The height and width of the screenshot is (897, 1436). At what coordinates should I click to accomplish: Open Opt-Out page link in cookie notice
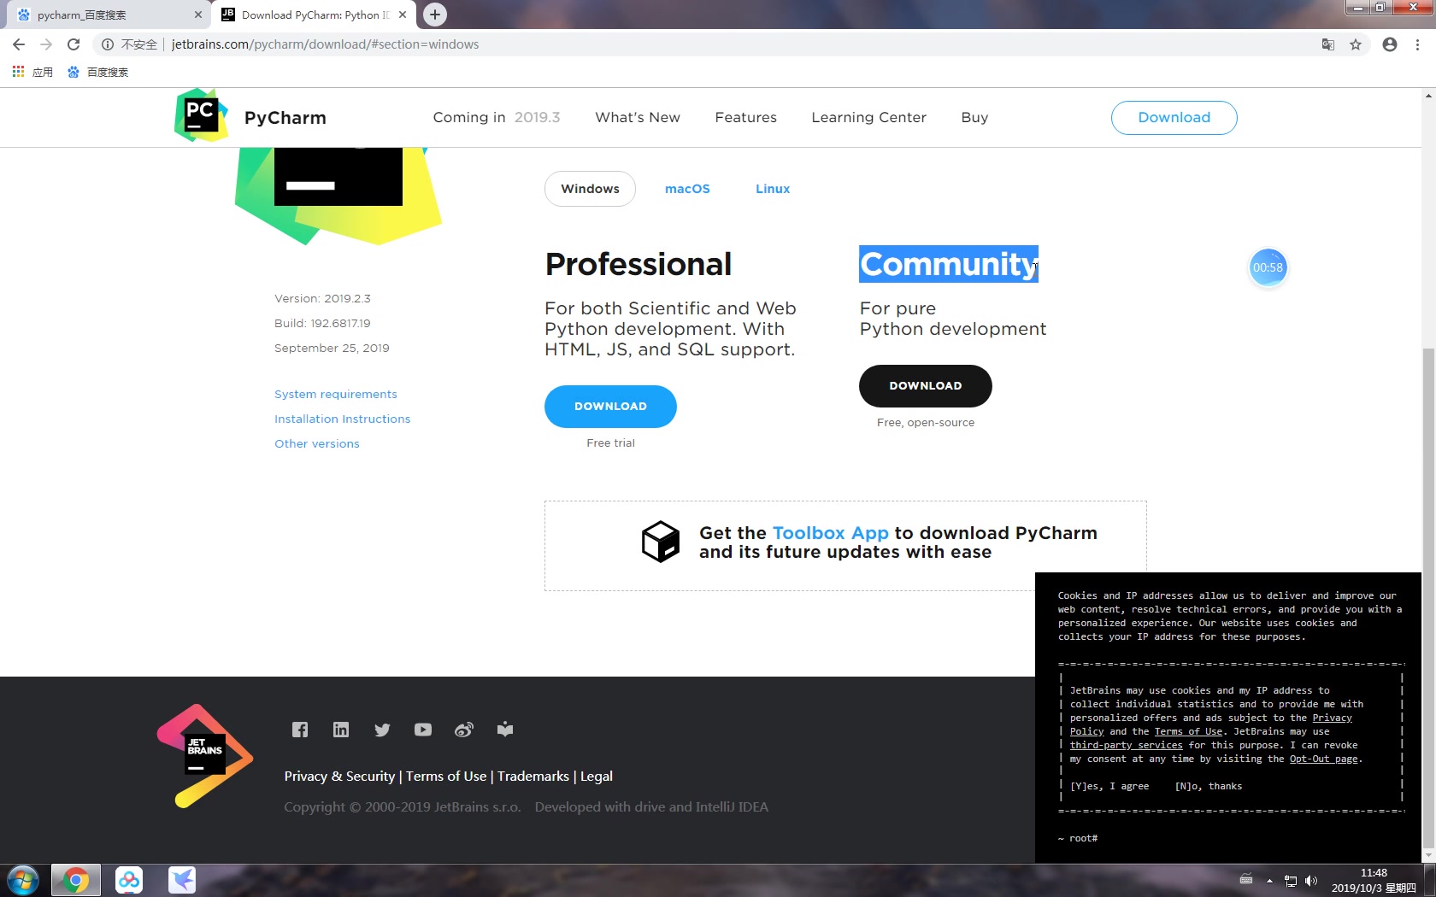(1323, 759)
